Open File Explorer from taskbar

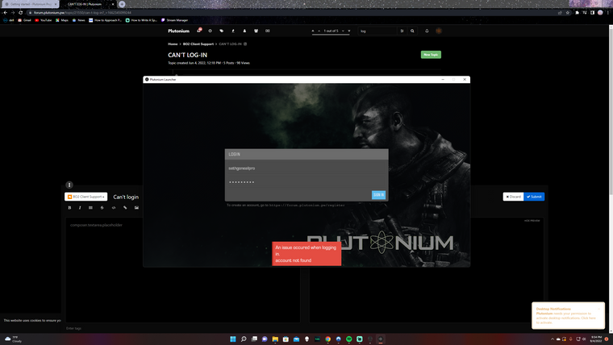(x=275, y=339)
